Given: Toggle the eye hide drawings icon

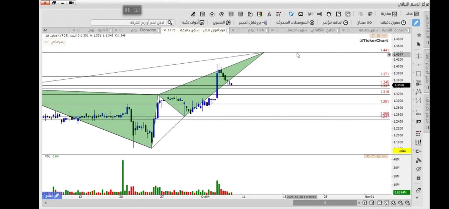Looking at the screenshot, I should [x=418, y=169].
